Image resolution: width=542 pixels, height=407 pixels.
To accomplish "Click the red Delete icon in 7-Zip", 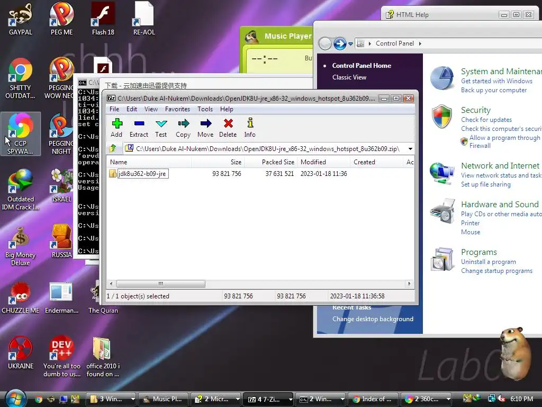I will [228, 128].
